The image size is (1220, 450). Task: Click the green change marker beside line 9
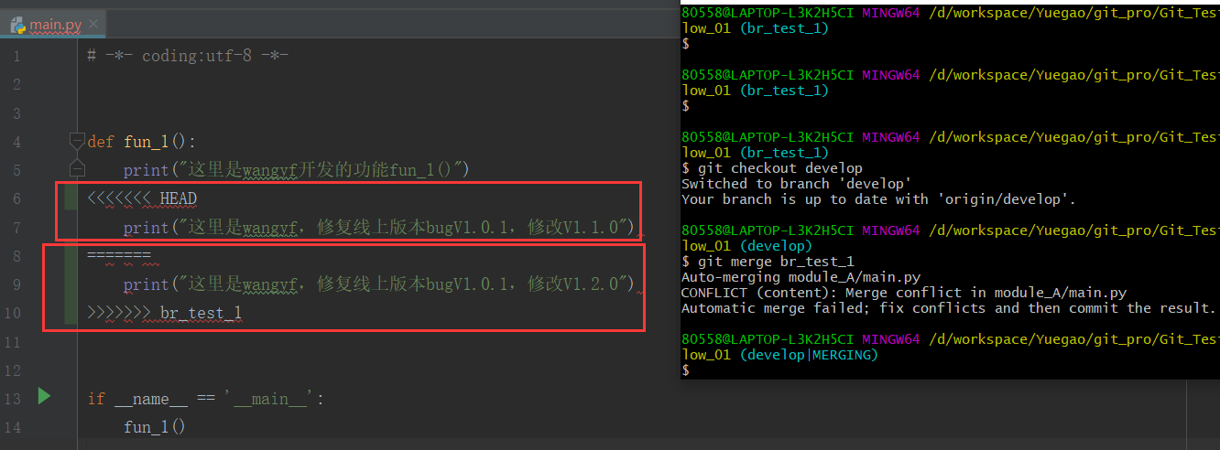click(x=71, y=284)
